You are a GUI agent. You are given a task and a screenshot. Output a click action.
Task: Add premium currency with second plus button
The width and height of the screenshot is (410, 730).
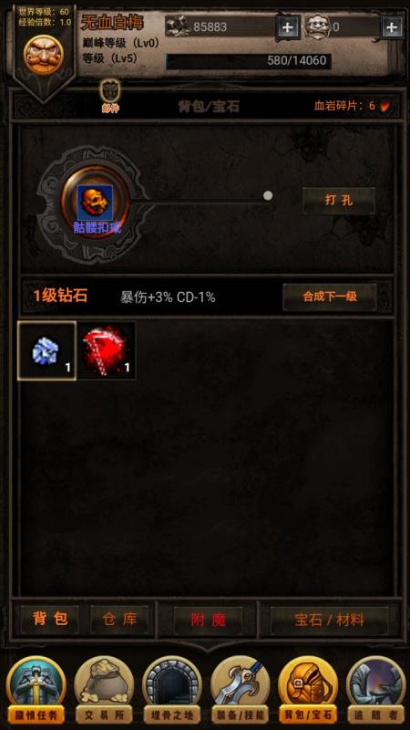(x=393, y=27)
